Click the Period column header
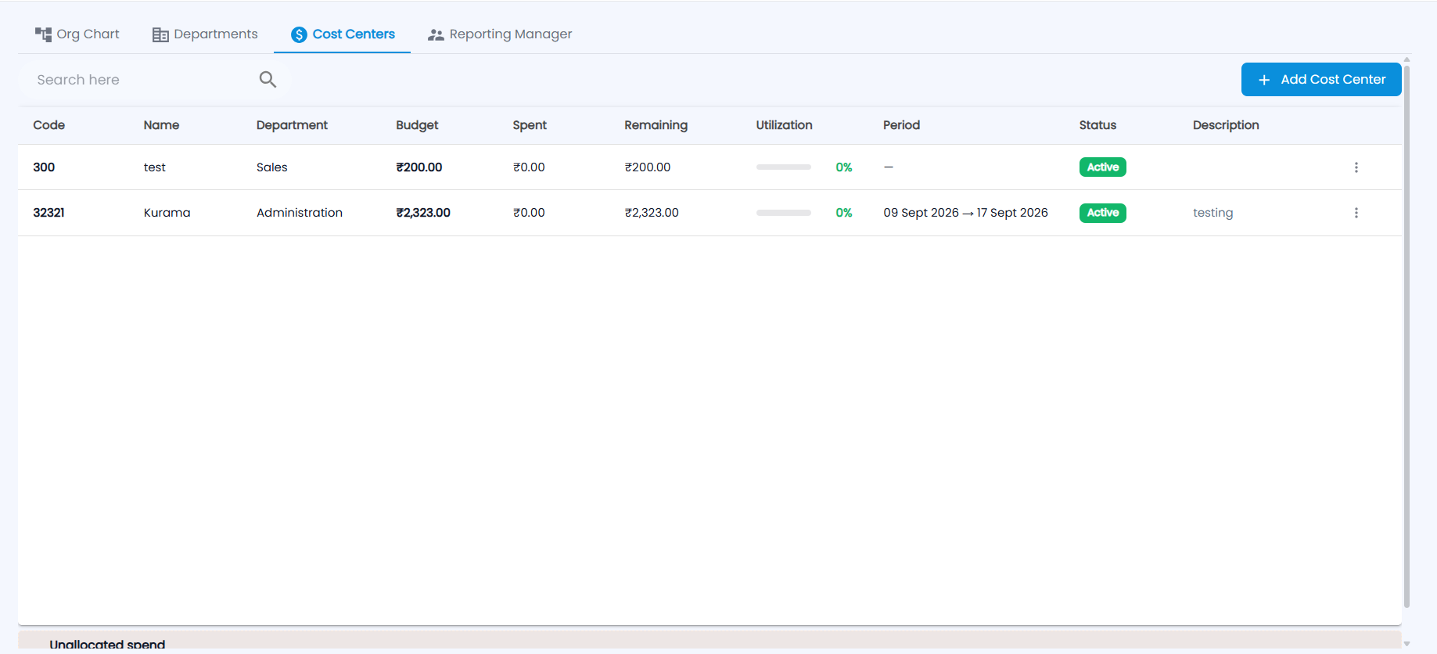 901,125
